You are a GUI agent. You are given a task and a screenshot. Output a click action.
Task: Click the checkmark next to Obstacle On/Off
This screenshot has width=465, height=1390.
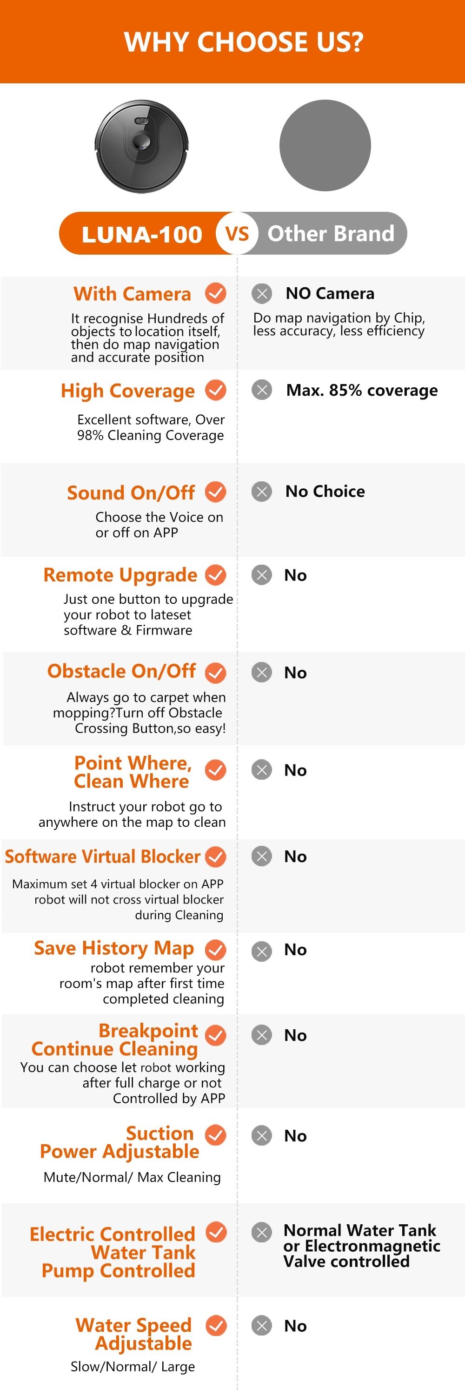pyautogui.click(x=215, y=673)
